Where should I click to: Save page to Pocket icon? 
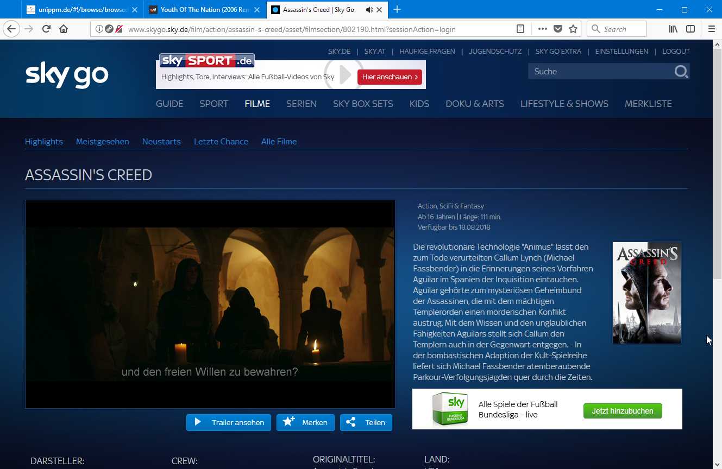point(558,29)
